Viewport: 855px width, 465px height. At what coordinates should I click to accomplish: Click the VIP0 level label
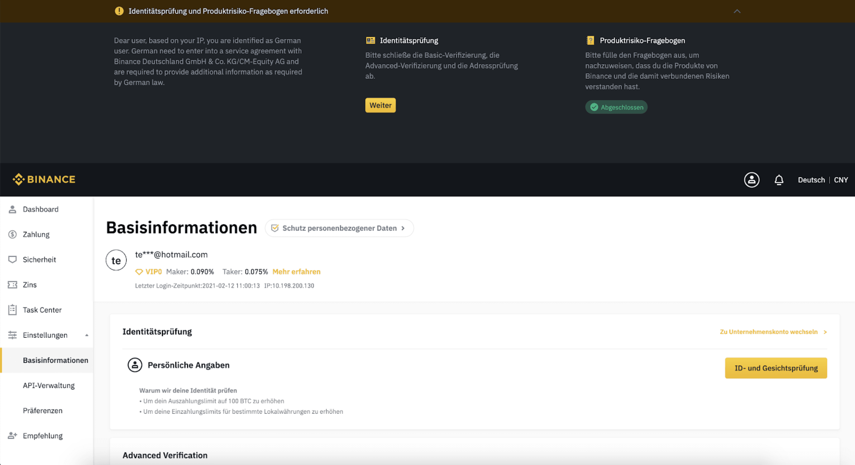(154, 272)
